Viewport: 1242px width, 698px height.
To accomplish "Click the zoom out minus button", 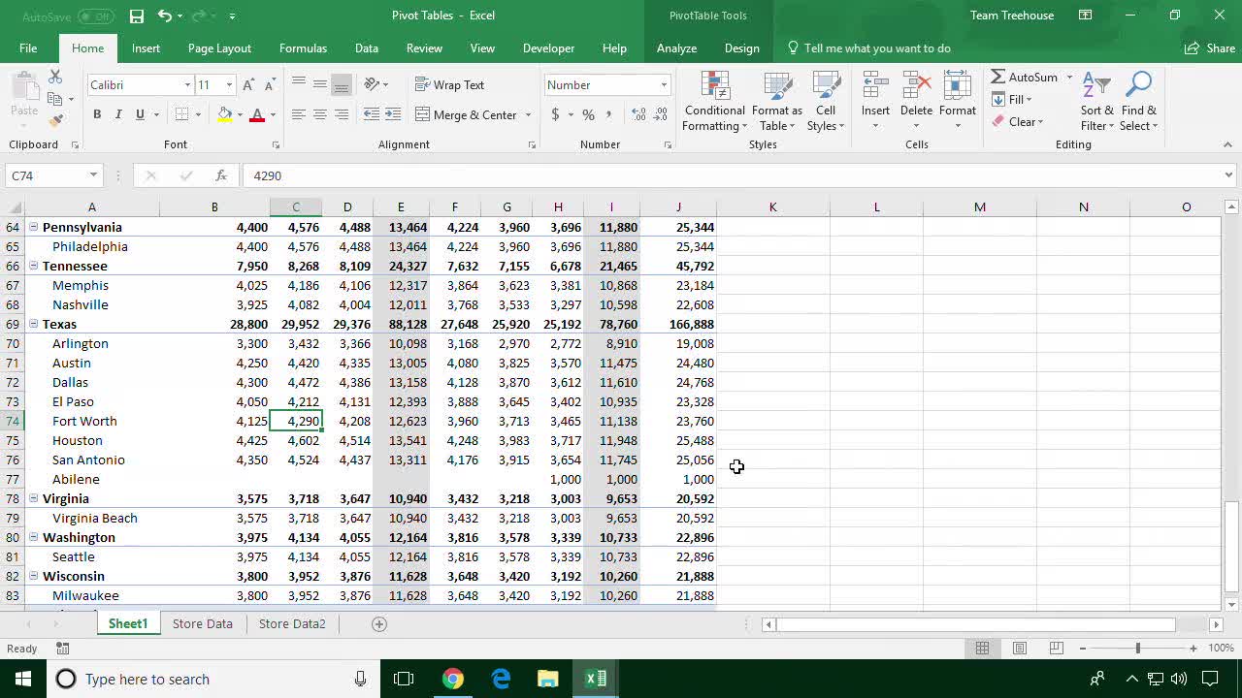I will click(1083, 648).
